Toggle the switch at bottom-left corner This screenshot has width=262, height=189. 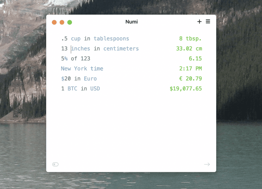[x=55, y=164]
